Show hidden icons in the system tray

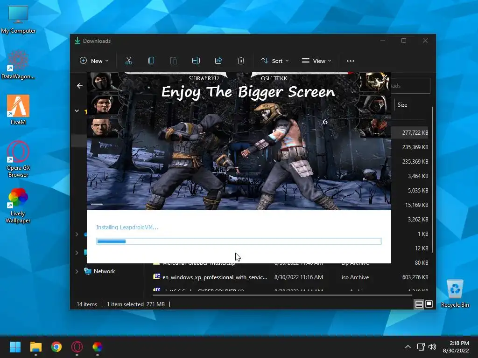point(408,347)
